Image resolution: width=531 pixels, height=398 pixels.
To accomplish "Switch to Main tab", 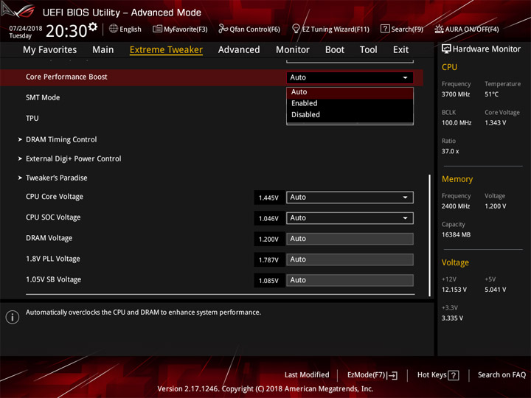I will 103,50.
